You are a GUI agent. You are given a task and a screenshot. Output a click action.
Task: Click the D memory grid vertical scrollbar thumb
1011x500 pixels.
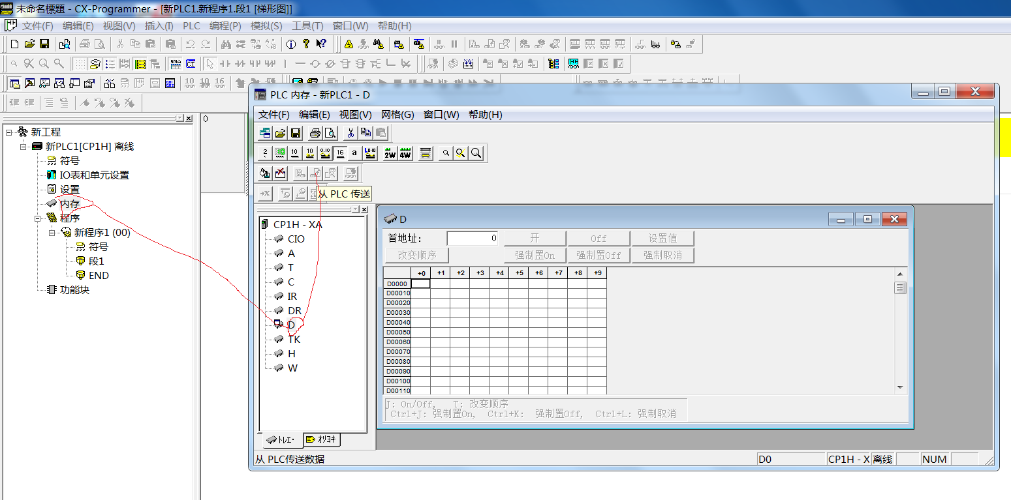(x=900, y=287)
